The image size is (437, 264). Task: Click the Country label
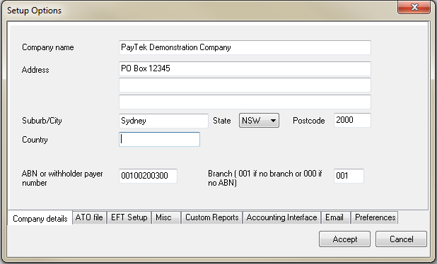[x=35, y=140]
